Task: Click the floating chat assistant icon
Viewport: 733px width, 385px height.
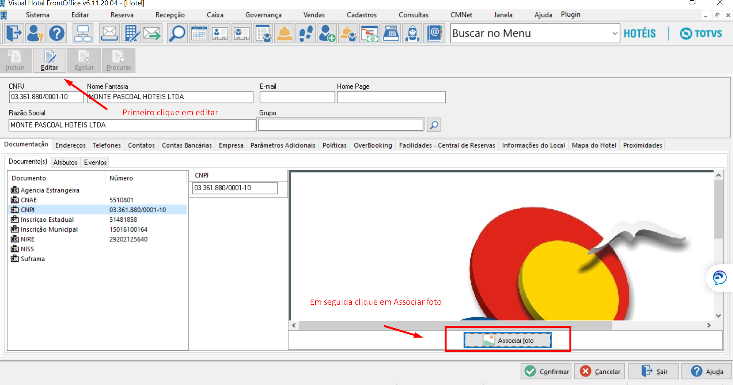Action: pyautogui.click(x=720, y=278)
